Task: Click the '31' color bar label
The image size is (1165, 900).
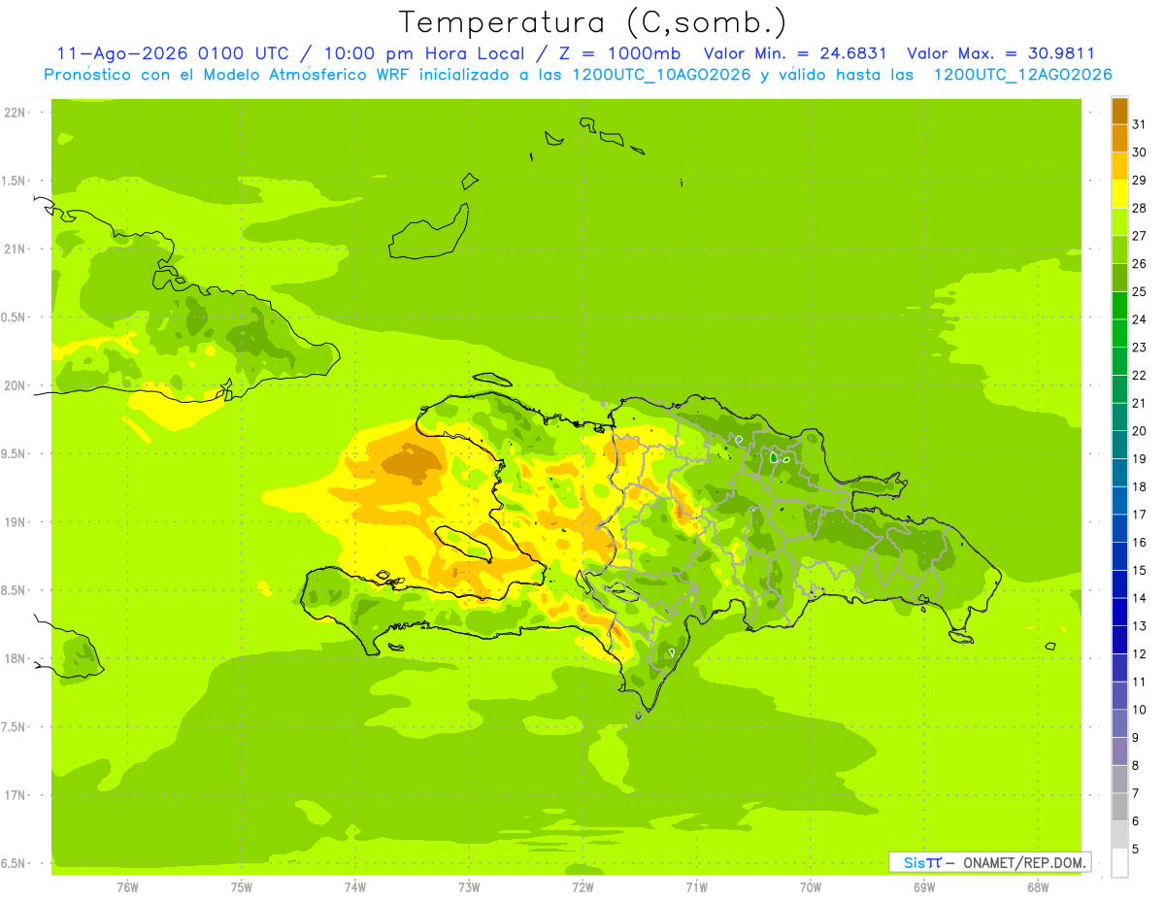Action: 1139,124
